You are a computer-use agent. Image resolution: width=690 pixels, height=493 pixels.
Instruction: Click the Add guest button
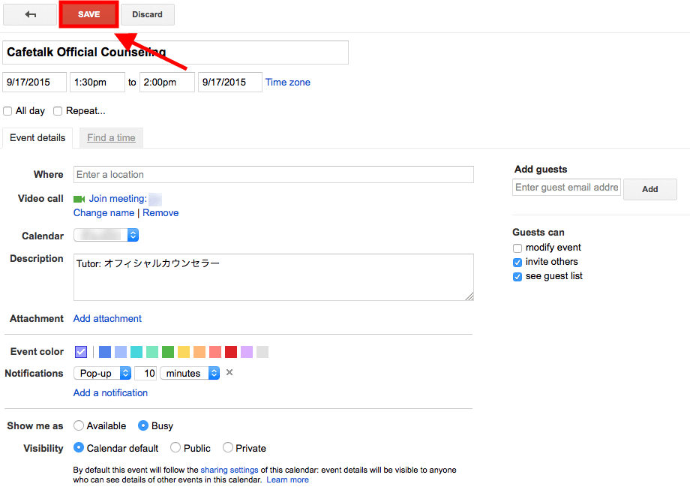pos(650,189)
